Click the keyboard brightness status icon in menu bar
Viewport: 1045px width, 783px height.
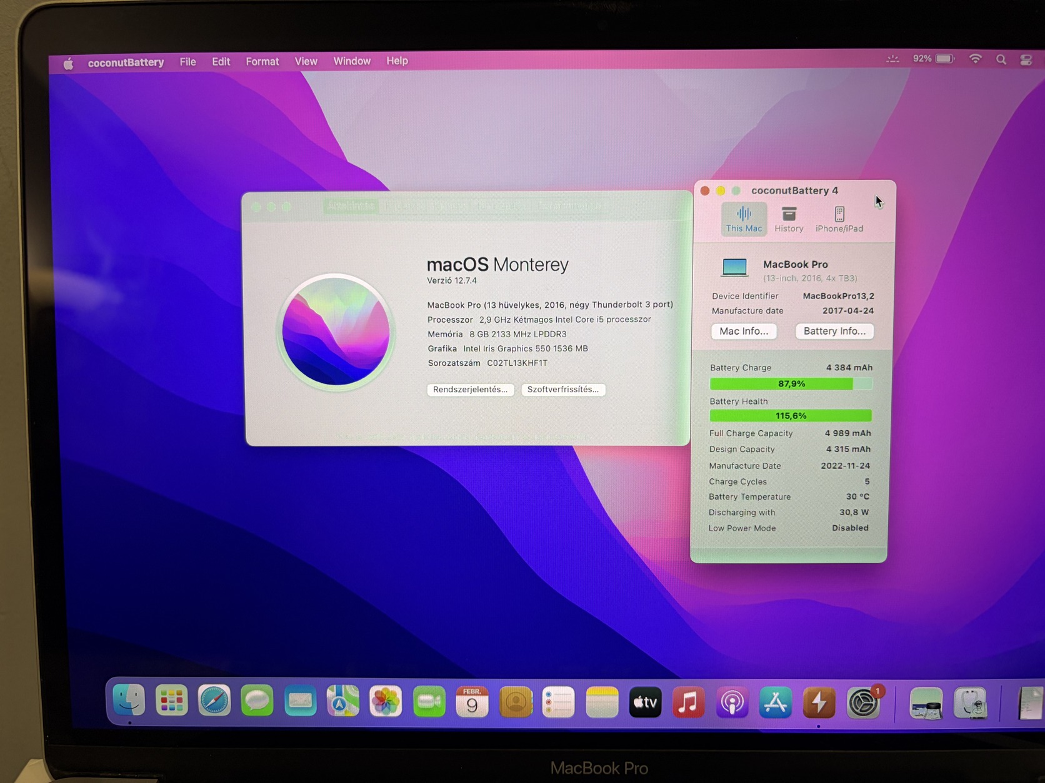[x=892, y=59]
